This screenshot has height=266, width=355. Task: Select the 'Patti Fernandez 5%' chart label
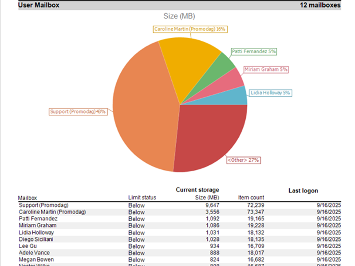[254, 51]
